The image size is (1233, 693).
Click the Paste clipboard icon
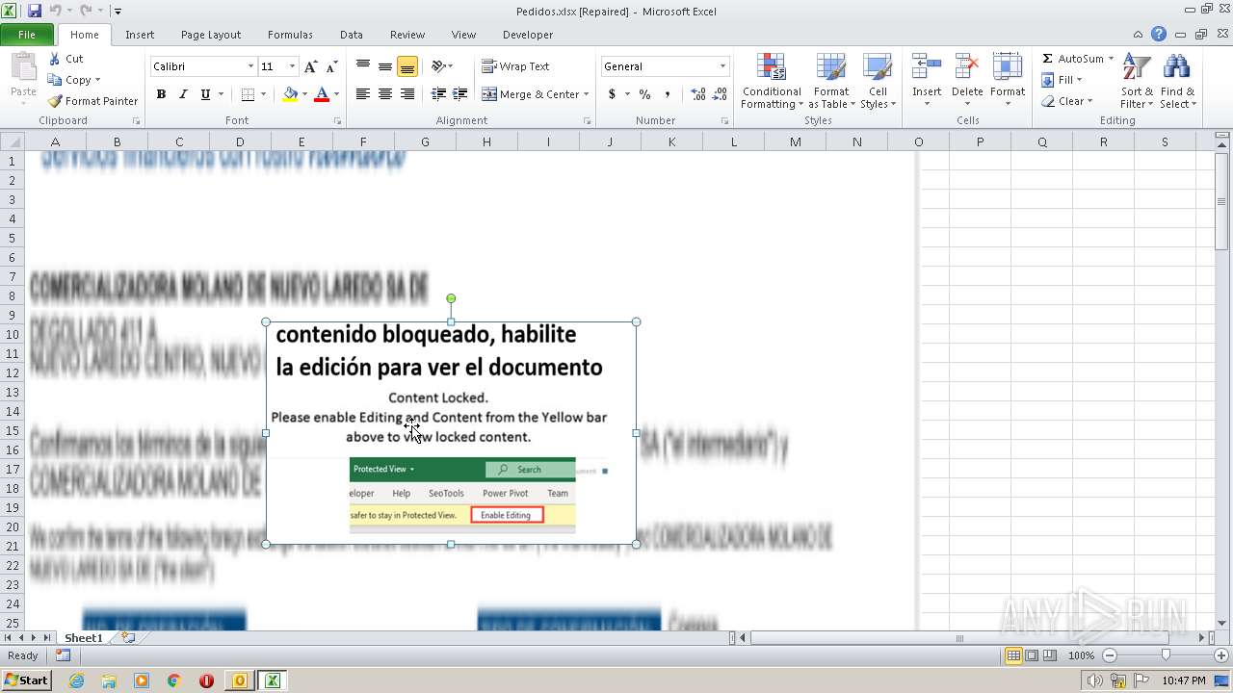23,69
